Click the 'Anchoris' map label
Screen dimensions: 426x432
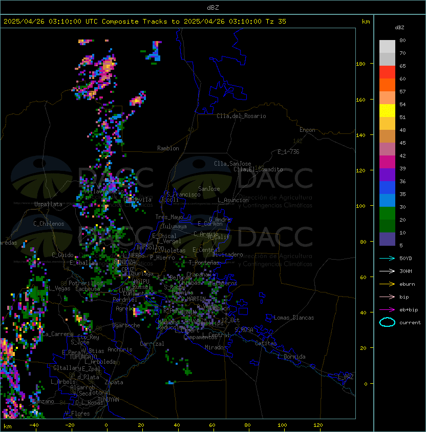(x=120, y=349)
